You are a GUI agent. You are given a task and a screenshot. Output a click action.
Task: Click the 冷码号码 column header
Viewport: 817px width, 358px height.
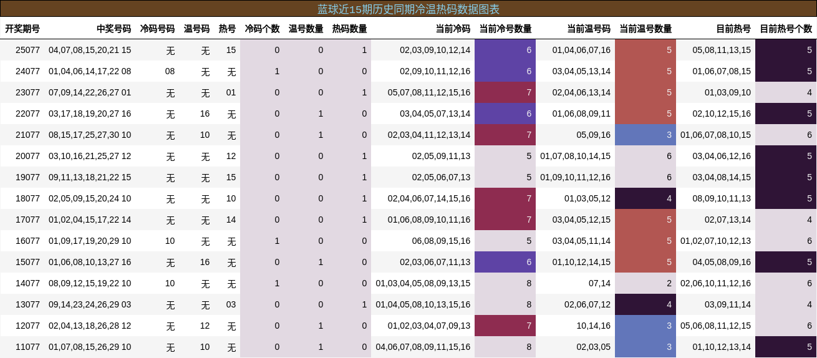click(157, 29)
